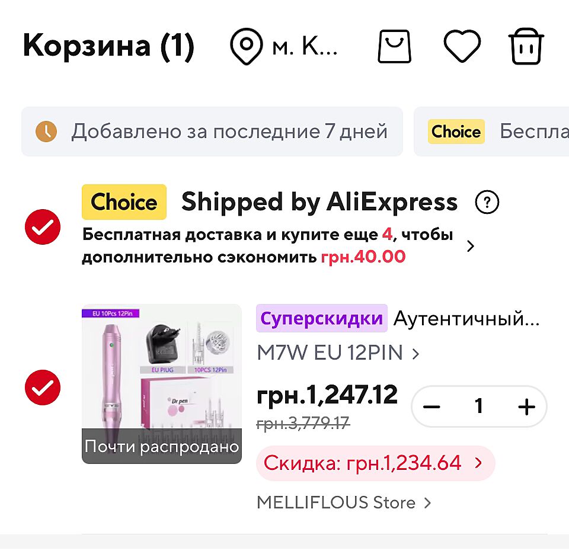Open M7W EU 12PIN variant selector
The width and height of the screenshot is (569, 554).
point(338,354)
